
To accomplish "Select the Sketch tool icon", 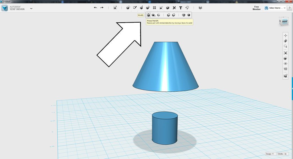I will (x=135, y=8).
